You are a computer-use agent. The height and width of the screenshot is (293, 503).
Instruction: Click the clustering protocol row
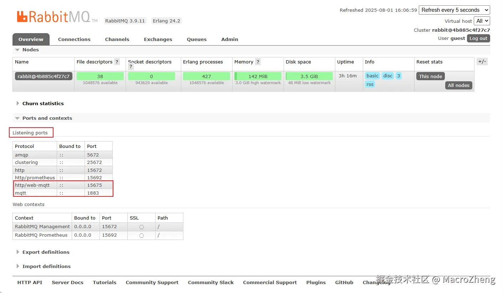(62, 162)
